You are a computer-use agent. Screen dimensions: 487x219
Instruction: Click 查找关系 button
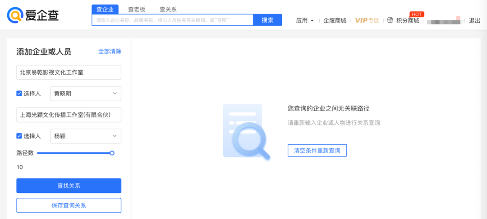(x=69, y=186)
